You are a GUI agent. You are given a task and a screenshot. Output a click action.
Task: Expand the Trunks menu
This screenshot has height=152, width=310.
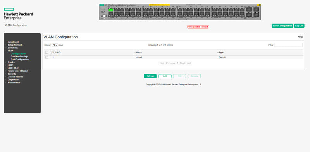(11, 62)
